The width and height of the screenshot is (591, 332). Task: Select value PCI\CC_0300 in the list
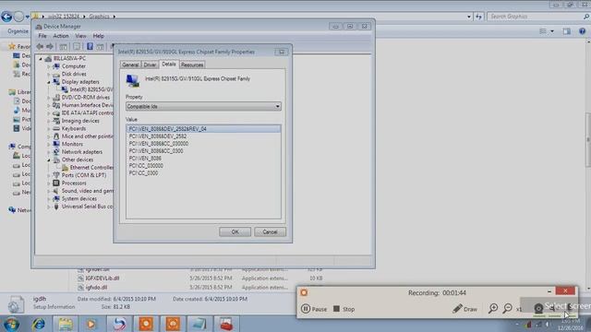click(x=144, y=173)
